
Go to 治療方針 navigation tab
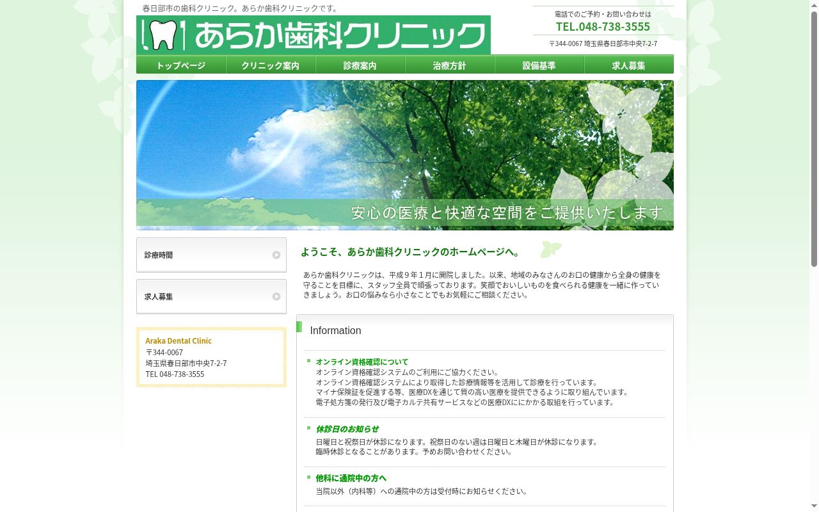[x=450, y=65]
